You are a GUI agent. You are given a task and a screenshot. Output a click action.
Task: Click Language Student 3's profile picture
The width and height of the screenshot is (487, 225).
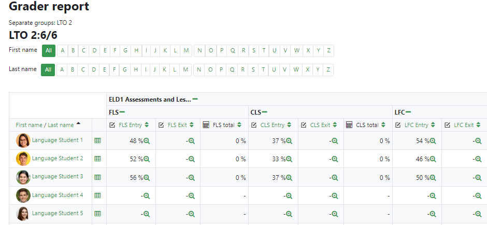23,177
